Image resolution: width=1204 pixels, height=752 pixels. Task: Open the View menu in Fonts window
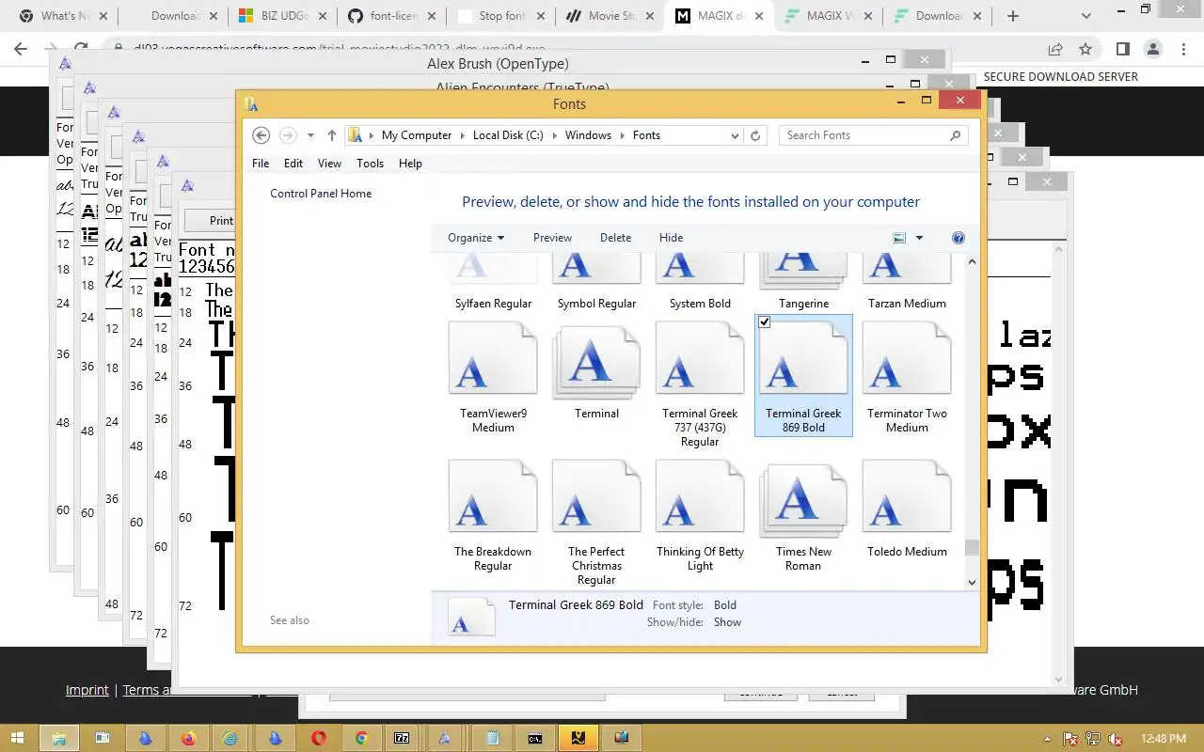[329, 164]
